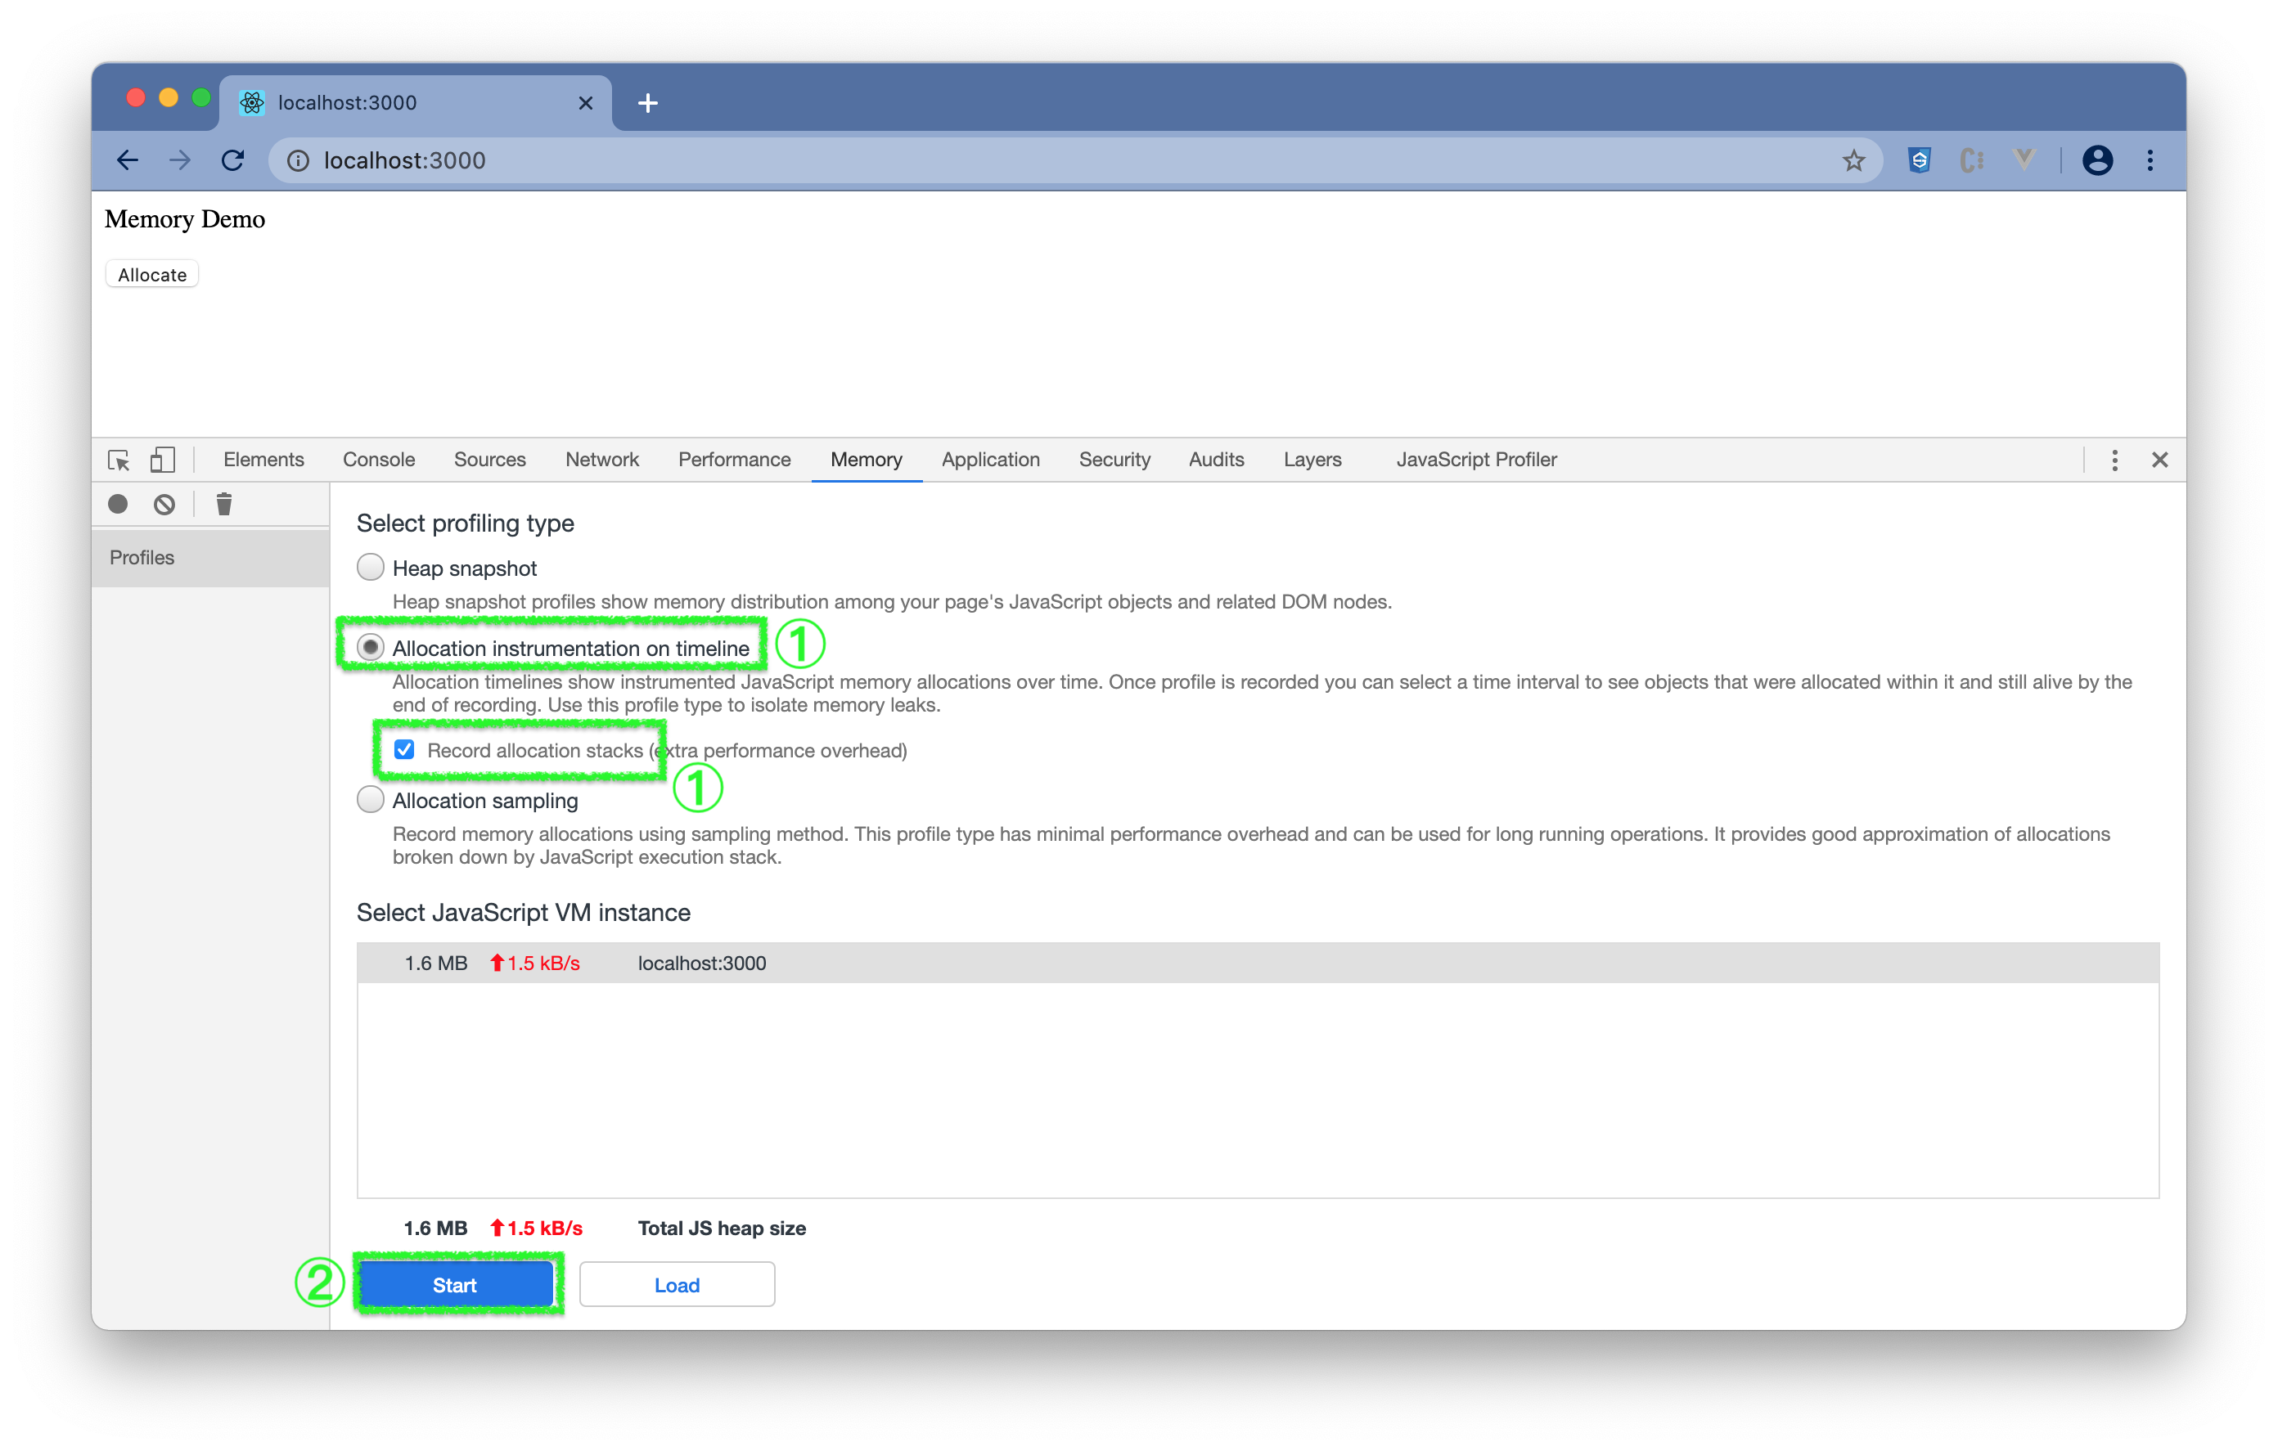This screenshot has width=2278, height=1451.
Task: Uncheck Record allocation stacks checkbox
Action: [405, 750]
